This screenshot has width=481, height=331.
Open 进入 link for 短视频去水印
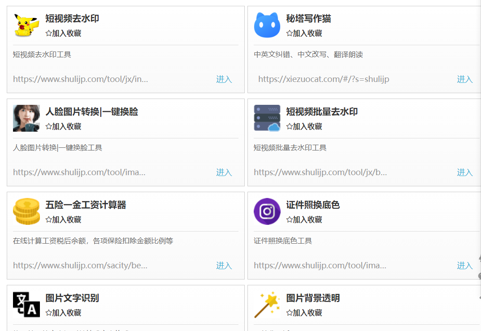(x=224, y=79)
